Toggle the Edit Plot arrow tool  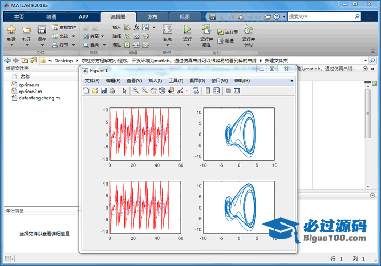125,90
